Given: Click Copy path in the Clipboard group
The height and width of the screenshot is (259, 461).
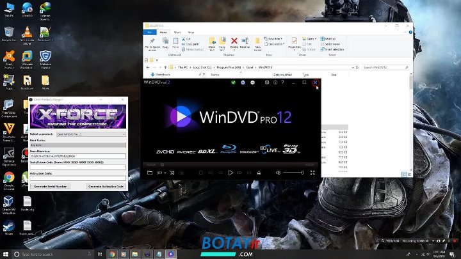Looking at the screenshot, I should 190,44.
